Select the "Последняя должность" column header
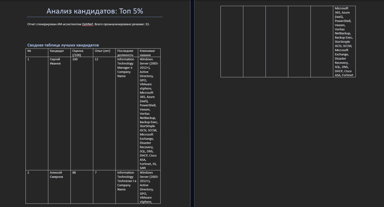This screenshot has height=207, width=384. (x=125, y=53)
